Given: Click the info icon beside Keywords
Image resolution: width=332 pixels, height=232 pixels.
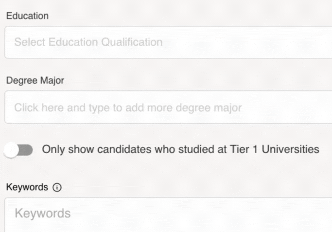Looking at the screenshot, I should [x=57, y=187].
